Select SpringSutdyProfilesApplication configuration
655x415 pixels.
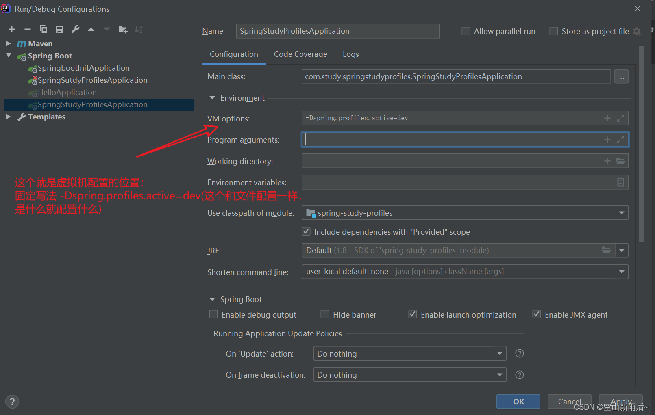coord(93,80)
